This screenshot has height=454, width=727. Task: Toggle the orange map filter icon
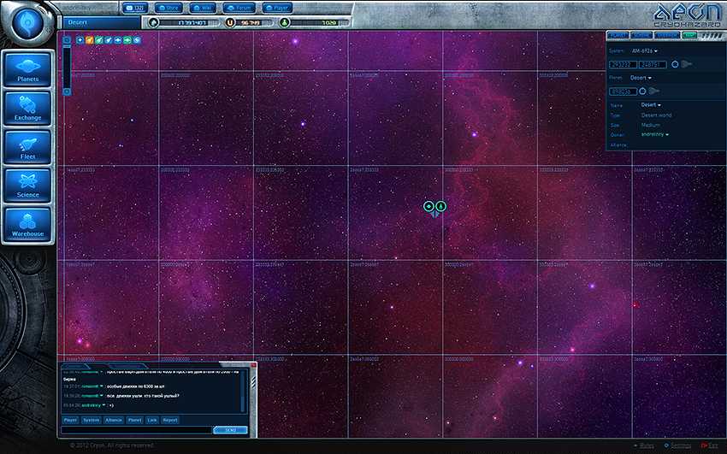click(90, 40)
